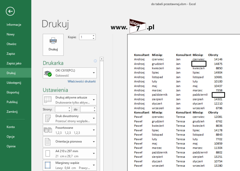Click value 14146 in preview
The height and width of the screenshot is (171, 240).
(x=218, y=59)
